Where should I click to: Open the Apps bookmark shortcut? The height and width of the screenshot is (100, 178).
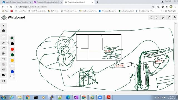coord(5,11)
